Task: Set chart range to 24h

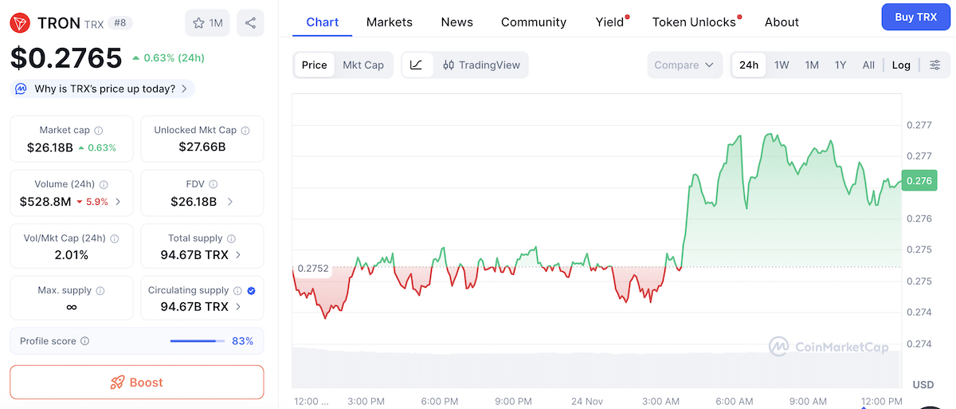Action: [749, 65]
